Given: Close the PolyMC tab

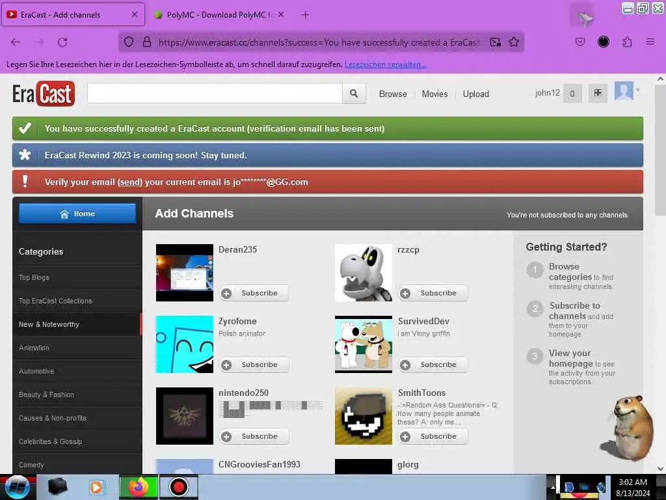Looking at the screenshot, I should [x=281, y=14].
